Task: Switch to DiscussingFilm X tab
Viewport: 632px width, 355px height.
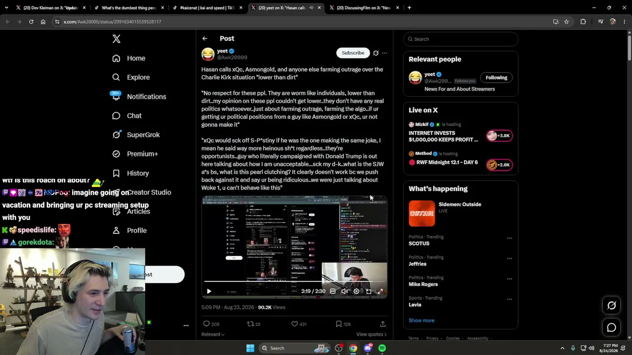Action: pyautogui.click(x=364, y=7)
